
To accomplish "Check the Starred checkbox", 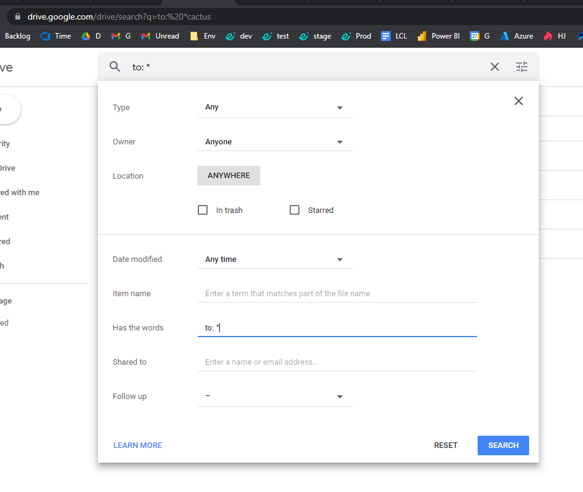I will click(295, 210).
